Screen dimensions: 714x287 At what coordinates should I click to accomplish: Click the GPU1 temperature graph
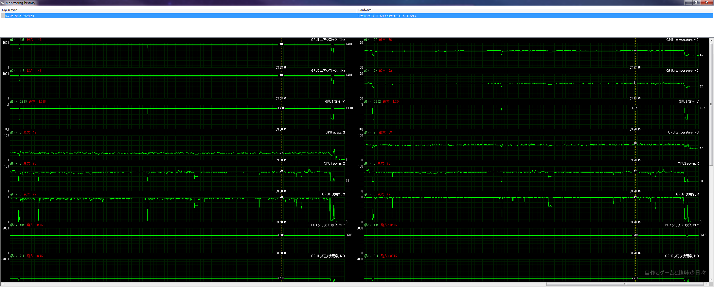click(x=531, y=55)
